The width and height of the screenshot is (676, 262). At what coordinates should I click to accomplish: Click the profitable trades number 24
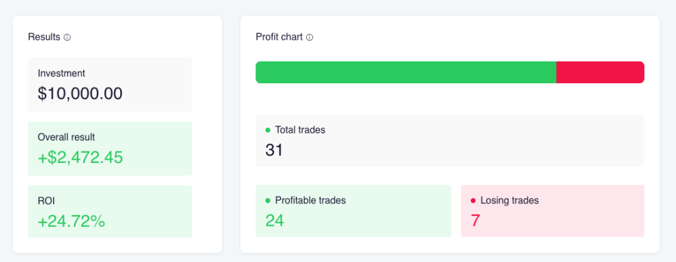(275, 220)
